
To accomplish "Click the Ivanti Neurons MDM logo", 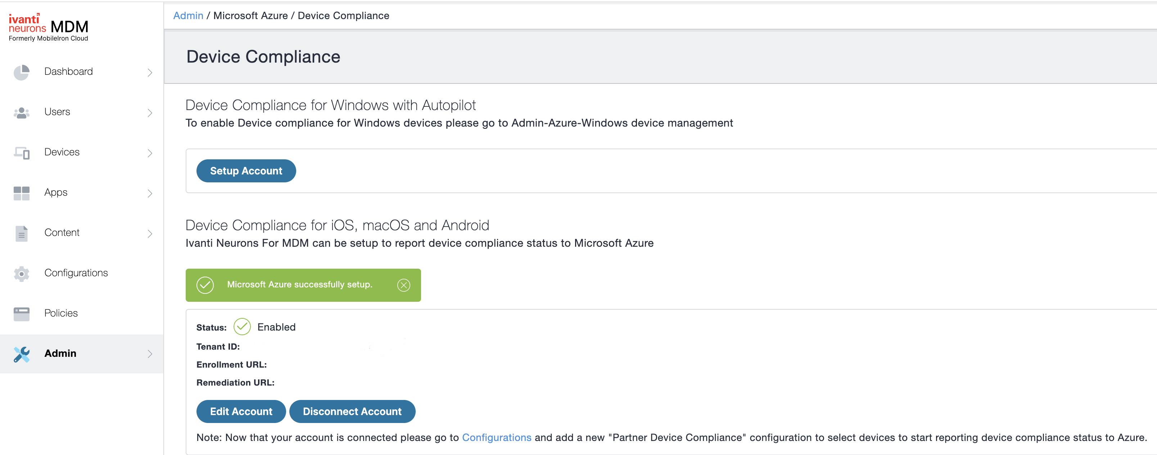I will pyautogui.click(x=49, y=27).
